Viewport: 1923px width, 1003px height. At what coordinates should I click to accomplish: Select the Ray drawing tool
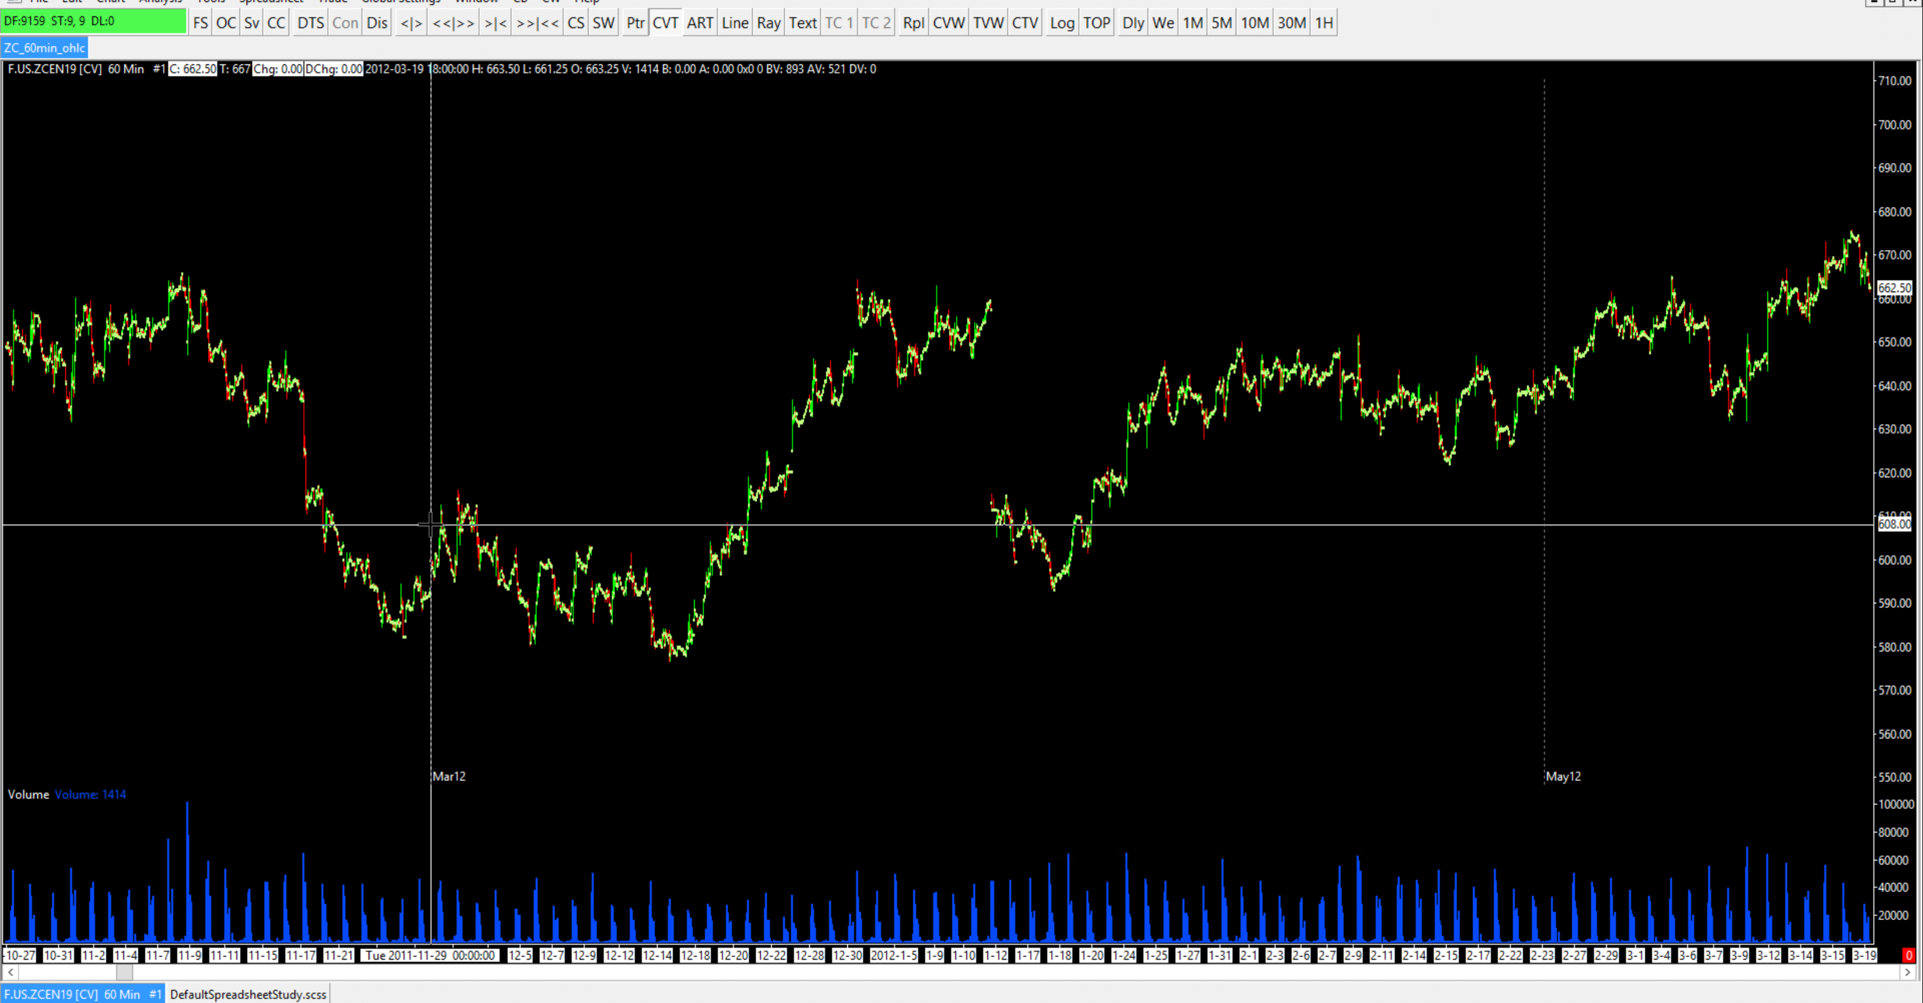click(x=768, y=23)
